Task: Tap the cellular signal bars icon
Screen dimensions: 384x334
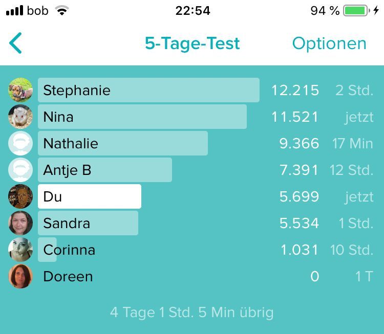Action: tap(15, 10)
